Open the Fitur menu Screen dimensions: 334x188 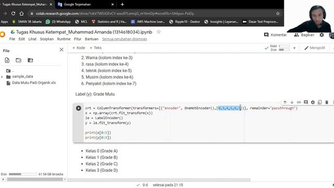coord(78,39)
